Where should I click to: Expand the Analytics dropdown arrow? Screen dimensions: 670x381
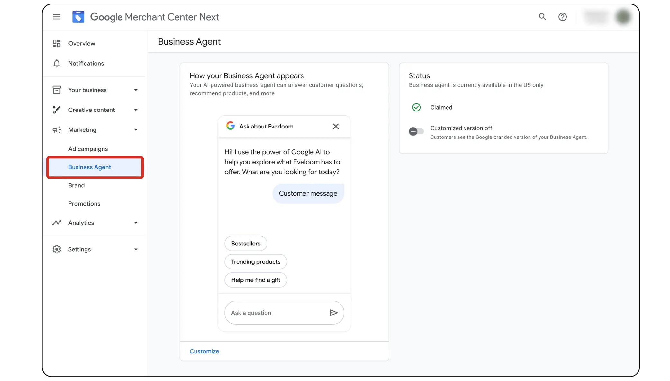(136, 223)
